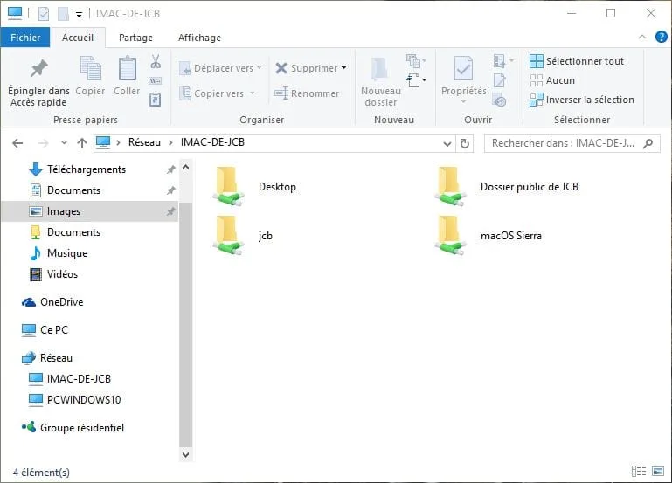The image size is (672, 483).
Task: Expand the Propriétés dropdown arrow
Action: [x=463, y=102]
